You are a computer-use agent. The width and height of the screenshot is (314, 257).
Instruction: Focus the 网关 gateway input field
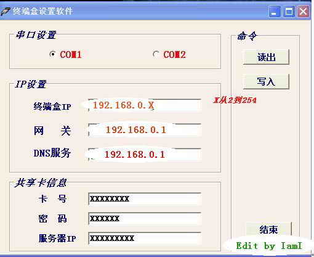pyautogui.click(x=145, y=130)
